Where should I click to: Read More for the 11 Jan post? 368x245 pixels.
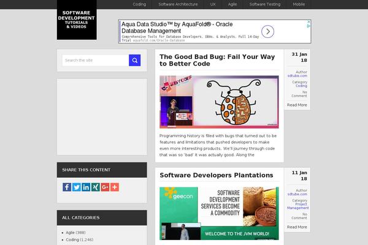click(x=297, y=227)
